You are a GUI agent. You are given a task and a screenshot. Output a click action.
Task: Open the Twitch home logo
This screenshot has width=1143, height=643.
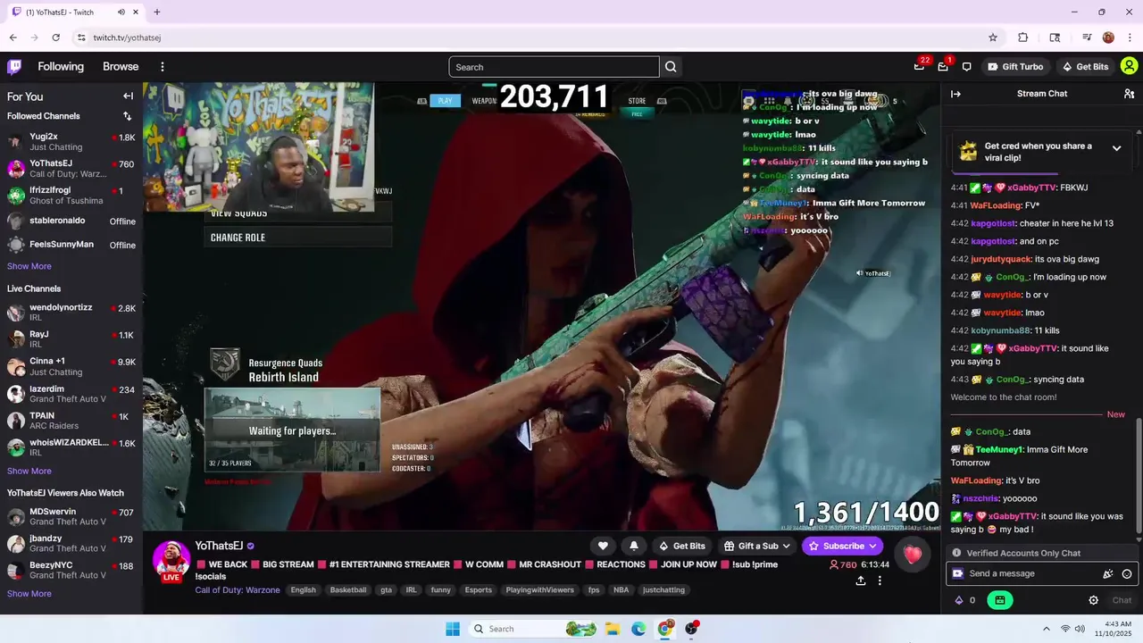click(x=14, y=67)
